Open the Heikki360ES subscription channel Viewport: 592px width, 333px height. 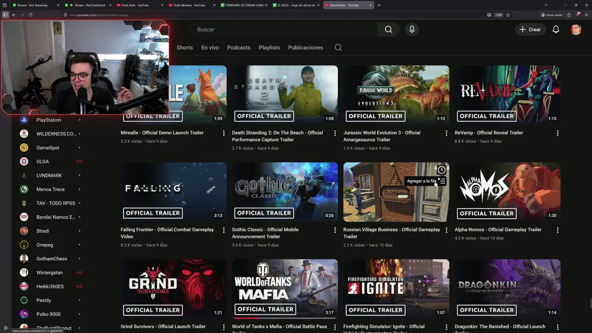point(50,286)
